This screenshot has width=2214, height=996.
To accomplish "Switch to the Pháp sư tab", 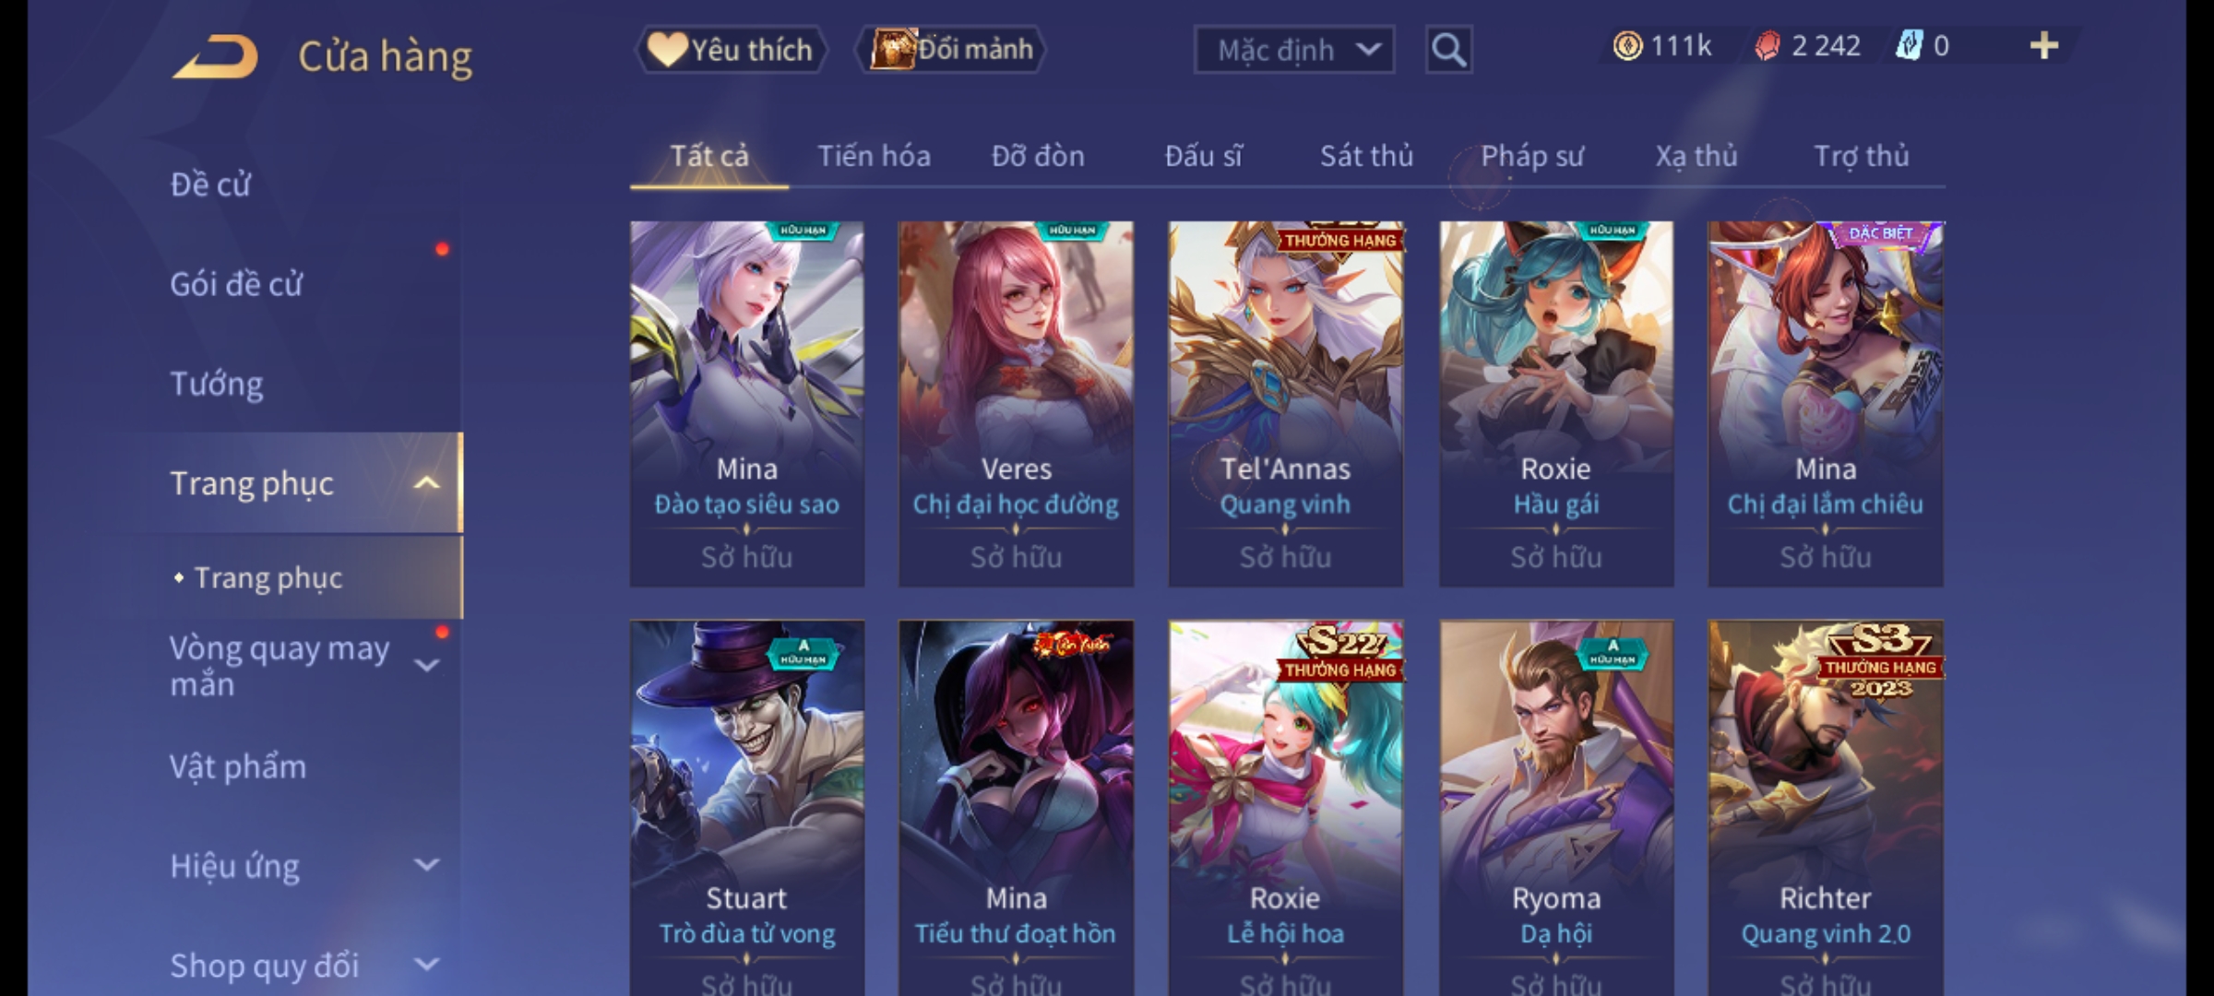I will 1531,156.
